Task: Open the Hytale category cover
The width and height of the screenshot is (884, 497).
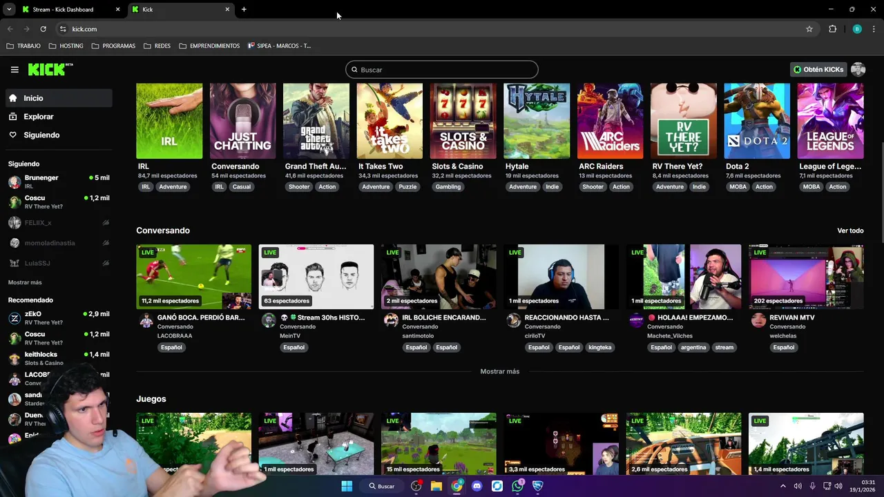Action: click(537, 121)
